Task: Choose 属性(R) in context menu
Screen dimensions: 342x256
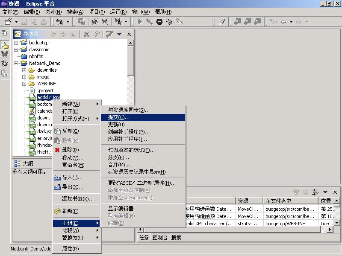Action: click(77, 249)
